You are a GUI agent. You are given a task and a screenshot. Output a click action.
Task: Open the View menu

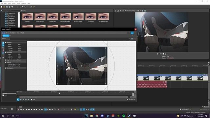pyautogui.click(x=10, y=4)
